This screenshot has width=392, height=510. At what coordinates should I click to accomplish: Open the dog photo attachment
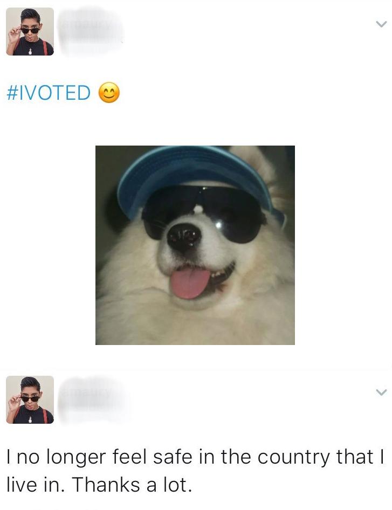pos(195,245)
